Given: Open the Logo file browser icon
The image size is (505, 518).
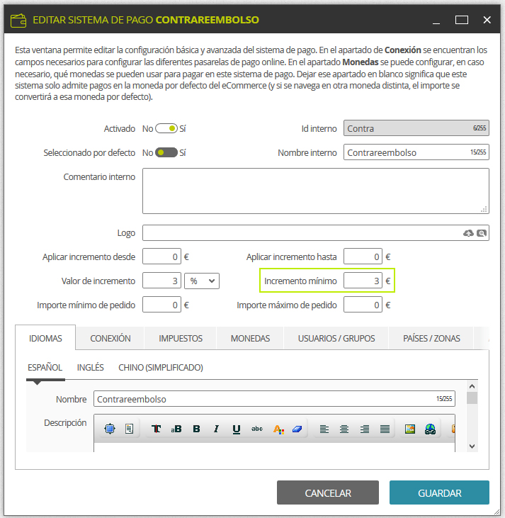Looking at the screenshot, I should point(482,233).
